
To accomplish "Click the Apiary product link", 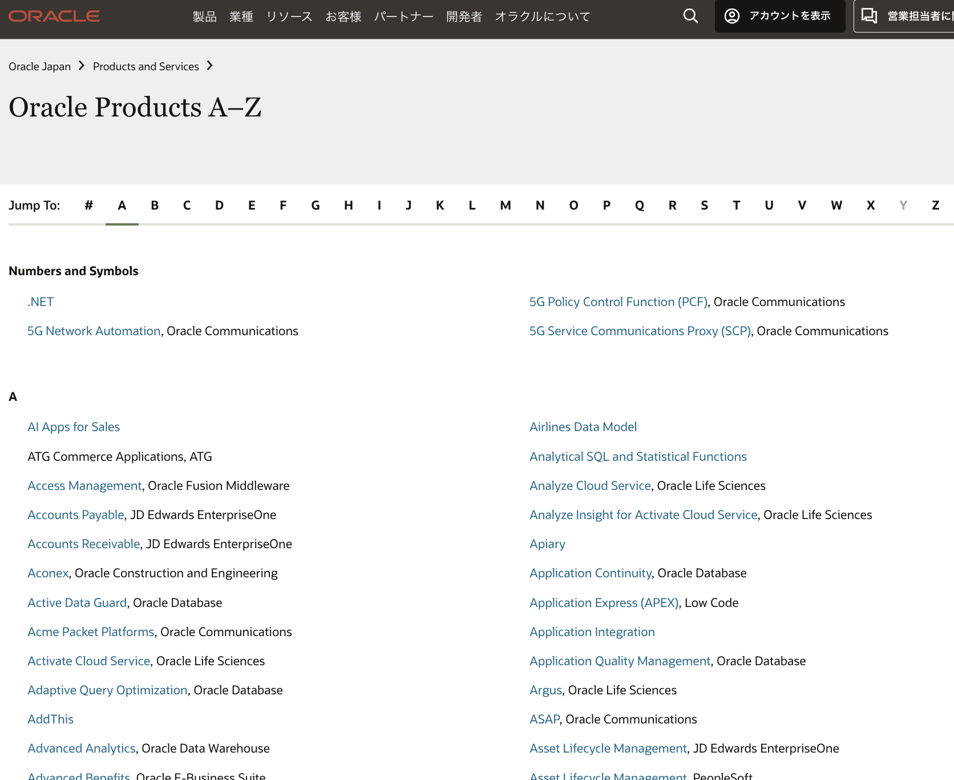I will [547, 544].
